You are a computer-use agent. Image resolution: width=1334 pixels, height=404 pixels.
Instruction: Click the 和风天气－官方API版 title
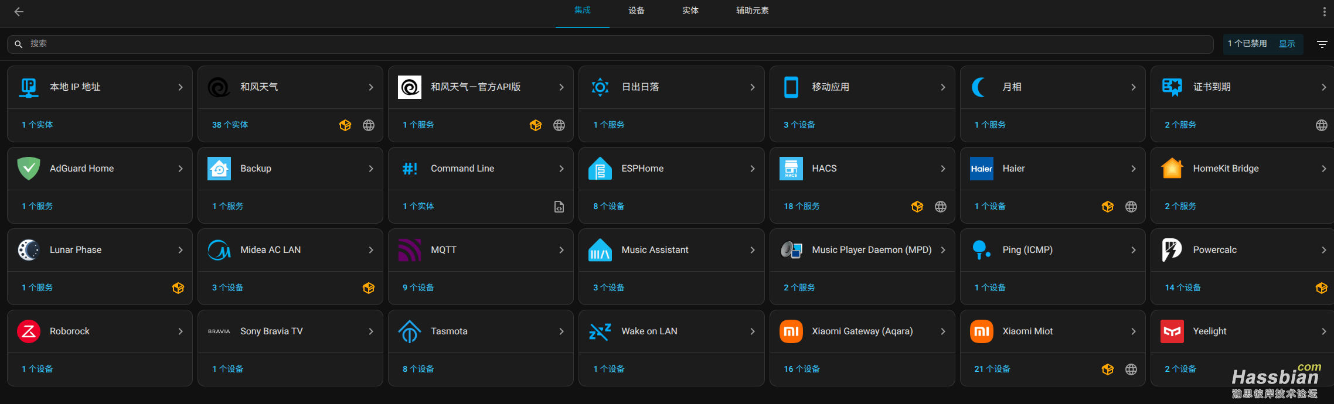(475, 87)
